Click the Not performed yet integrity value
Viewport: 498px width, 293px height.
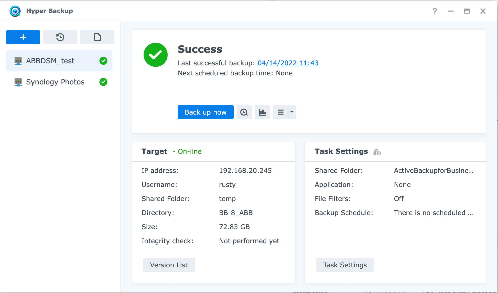(x=249, y=241)
